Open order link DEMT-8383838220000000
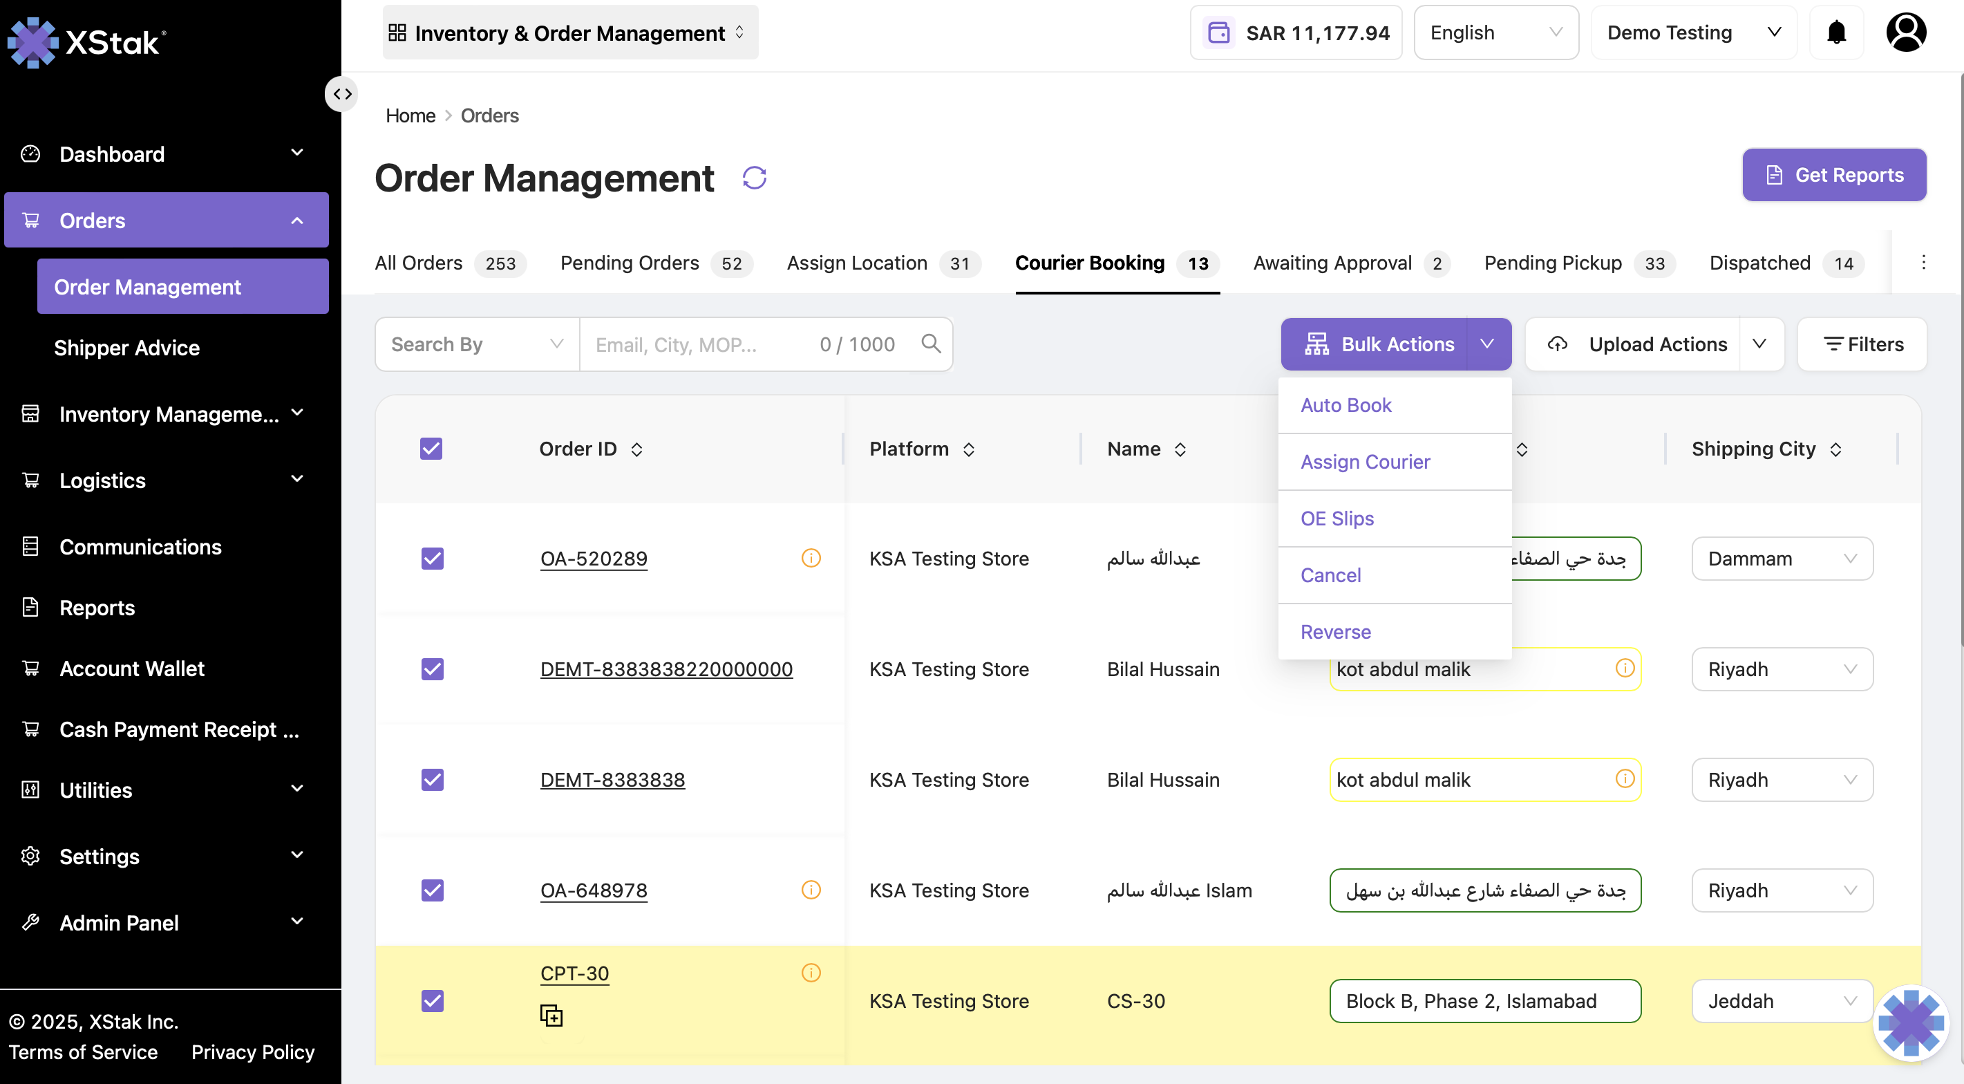Image resolution: width=1964 pixels, height=1084 pixels. tap(666, 669)
